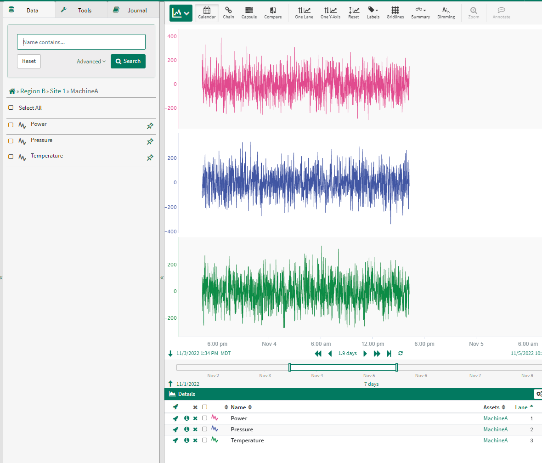Select the Capsule view icon

coord(249,13)
